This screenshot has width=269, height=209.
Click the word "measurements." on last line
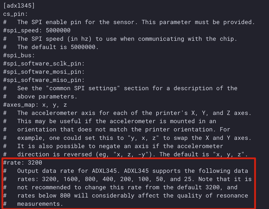coord(40,204)
